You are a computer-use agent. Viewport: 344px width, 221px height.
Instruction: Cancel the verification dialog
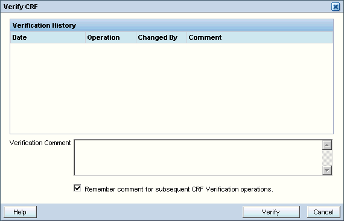(x=323, y=212)
